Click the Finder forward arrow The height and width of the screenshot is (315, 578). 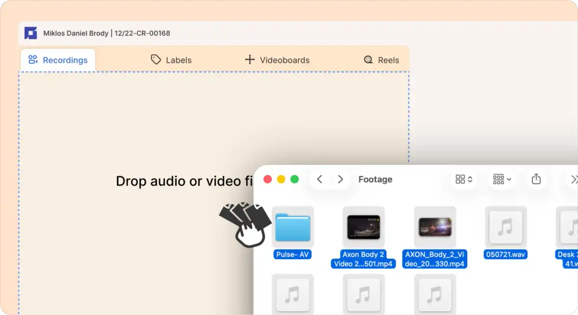tap(341, 179)
